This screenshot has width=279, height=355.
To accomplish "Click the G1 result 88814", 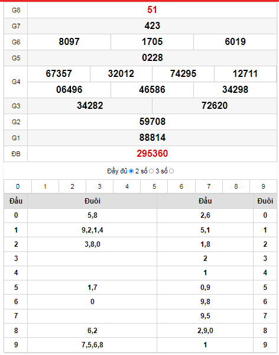I will [153, 138].
